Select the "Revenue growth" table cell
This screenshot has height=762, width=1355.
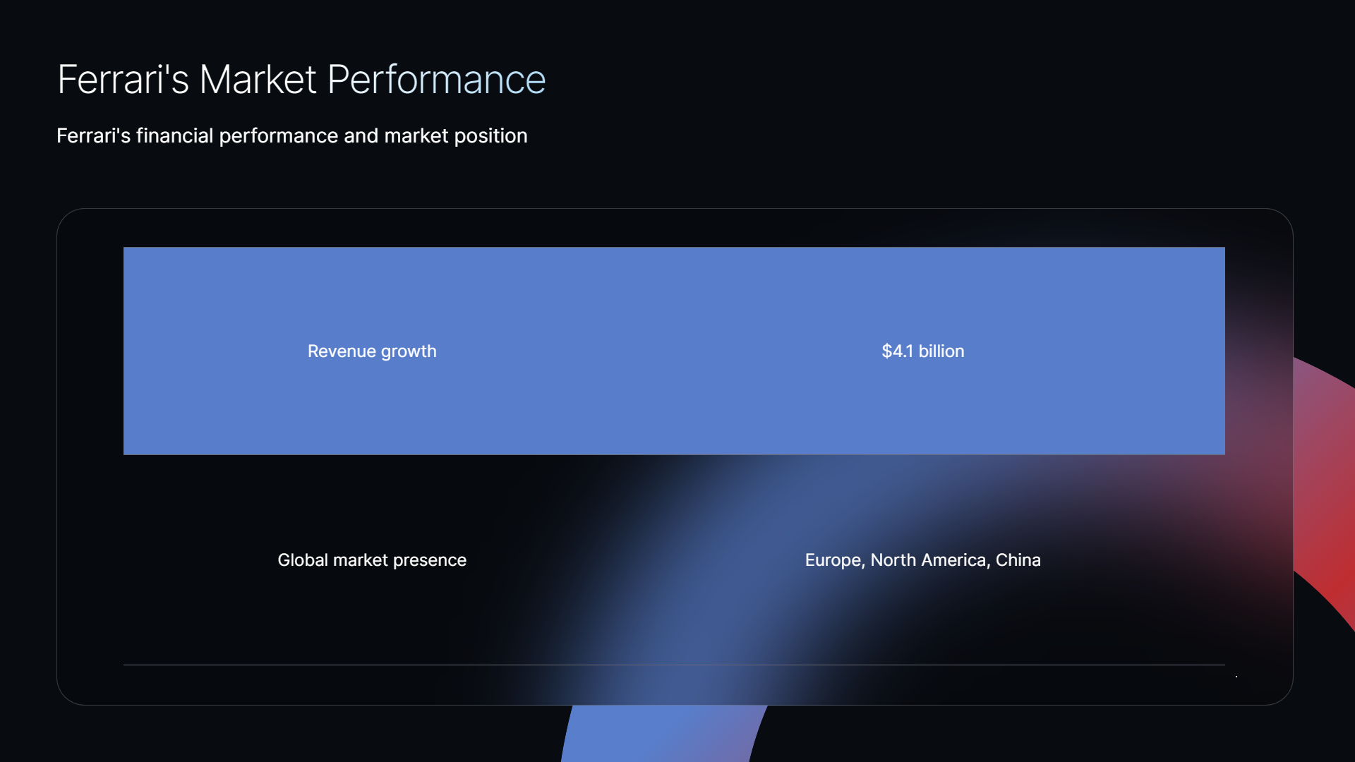(x=372, y=351)
